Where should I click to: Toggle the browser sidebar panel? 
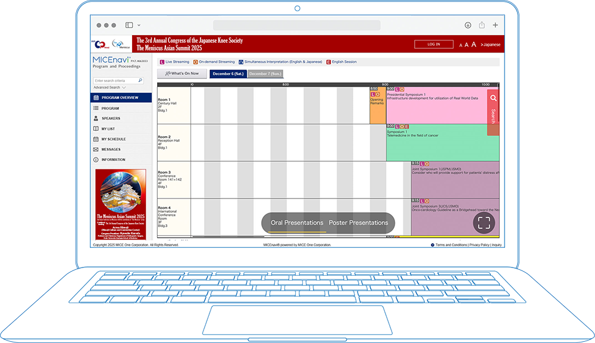coord(129,25)
